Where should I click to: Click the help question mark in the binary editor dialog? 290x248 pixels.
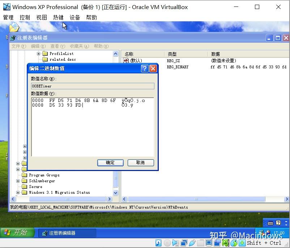(145, 68)
